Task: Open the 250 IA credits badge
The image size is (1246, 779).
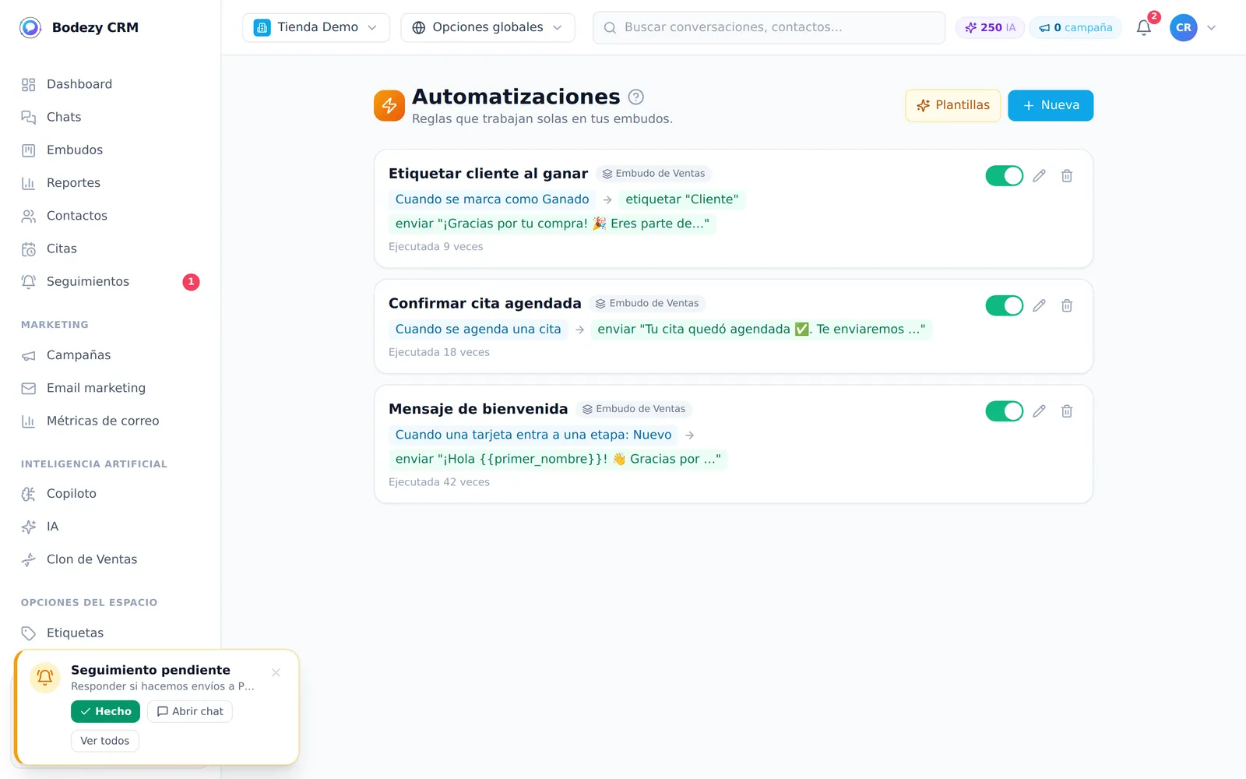Action: (x=990, y=27)
